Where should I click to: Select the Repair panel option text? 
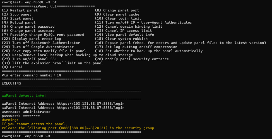click(x=180, y=43)
